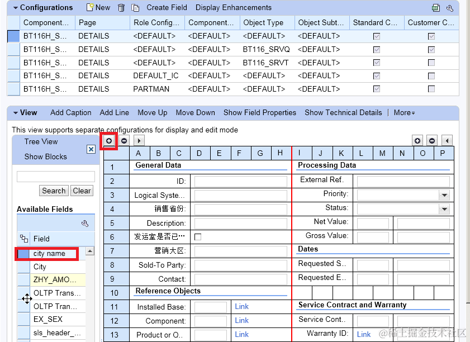Image resolution: width=470 pixels, height=342 pixels.
Task: Click the add-row plus icon above column A
Action: [x=109, y=141]
